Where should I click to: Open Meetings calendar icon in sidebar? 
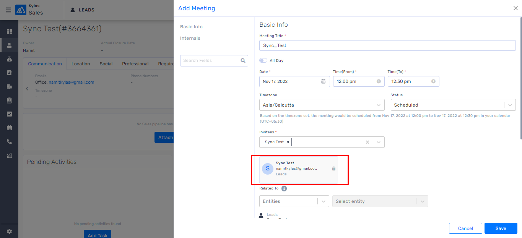coord(9,128)
